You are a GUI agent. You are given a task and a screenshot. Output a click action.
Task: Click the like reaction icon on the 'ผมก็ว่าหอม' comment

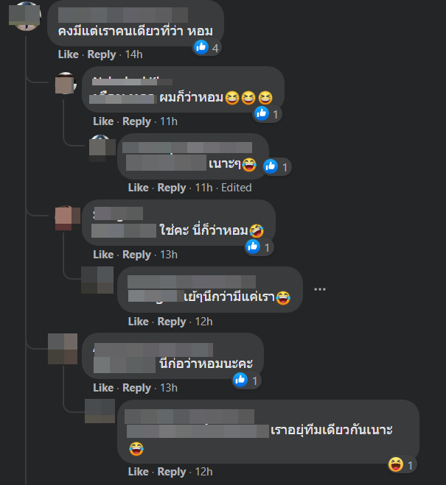pyautogui.click(x=262, y=113)
